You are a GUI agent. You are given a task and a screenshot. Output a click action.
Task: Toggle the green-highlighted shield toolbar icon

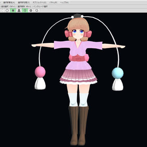point(25,11)
